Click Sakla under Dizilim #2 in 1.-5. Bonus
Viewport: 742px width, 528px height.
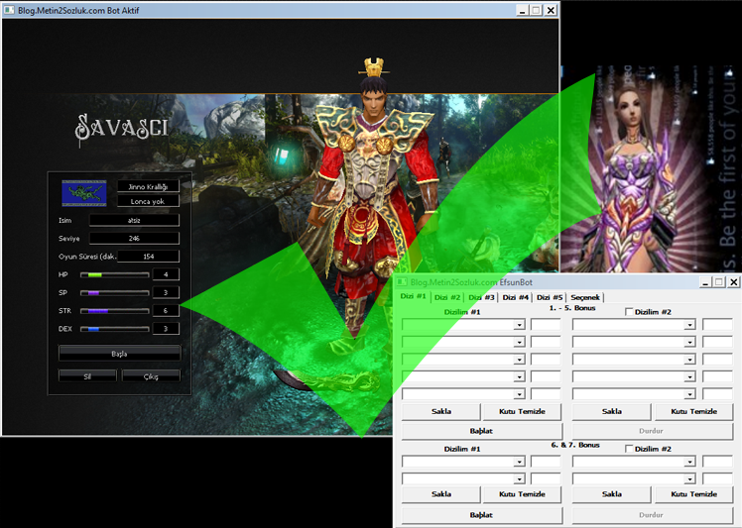(611, 412)
